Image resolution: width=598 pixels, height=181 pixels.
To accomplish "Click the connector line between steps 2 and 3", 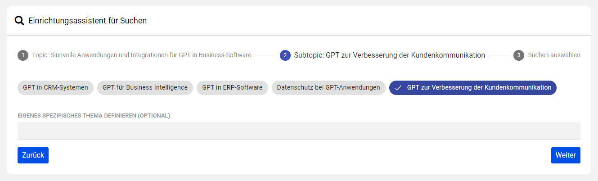I will click(499, 55).
